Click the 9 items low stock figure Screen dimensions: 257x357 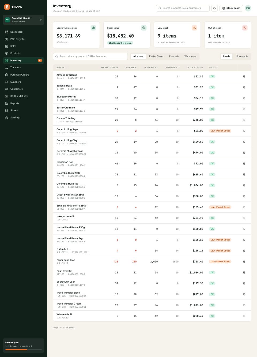[167, 36]
